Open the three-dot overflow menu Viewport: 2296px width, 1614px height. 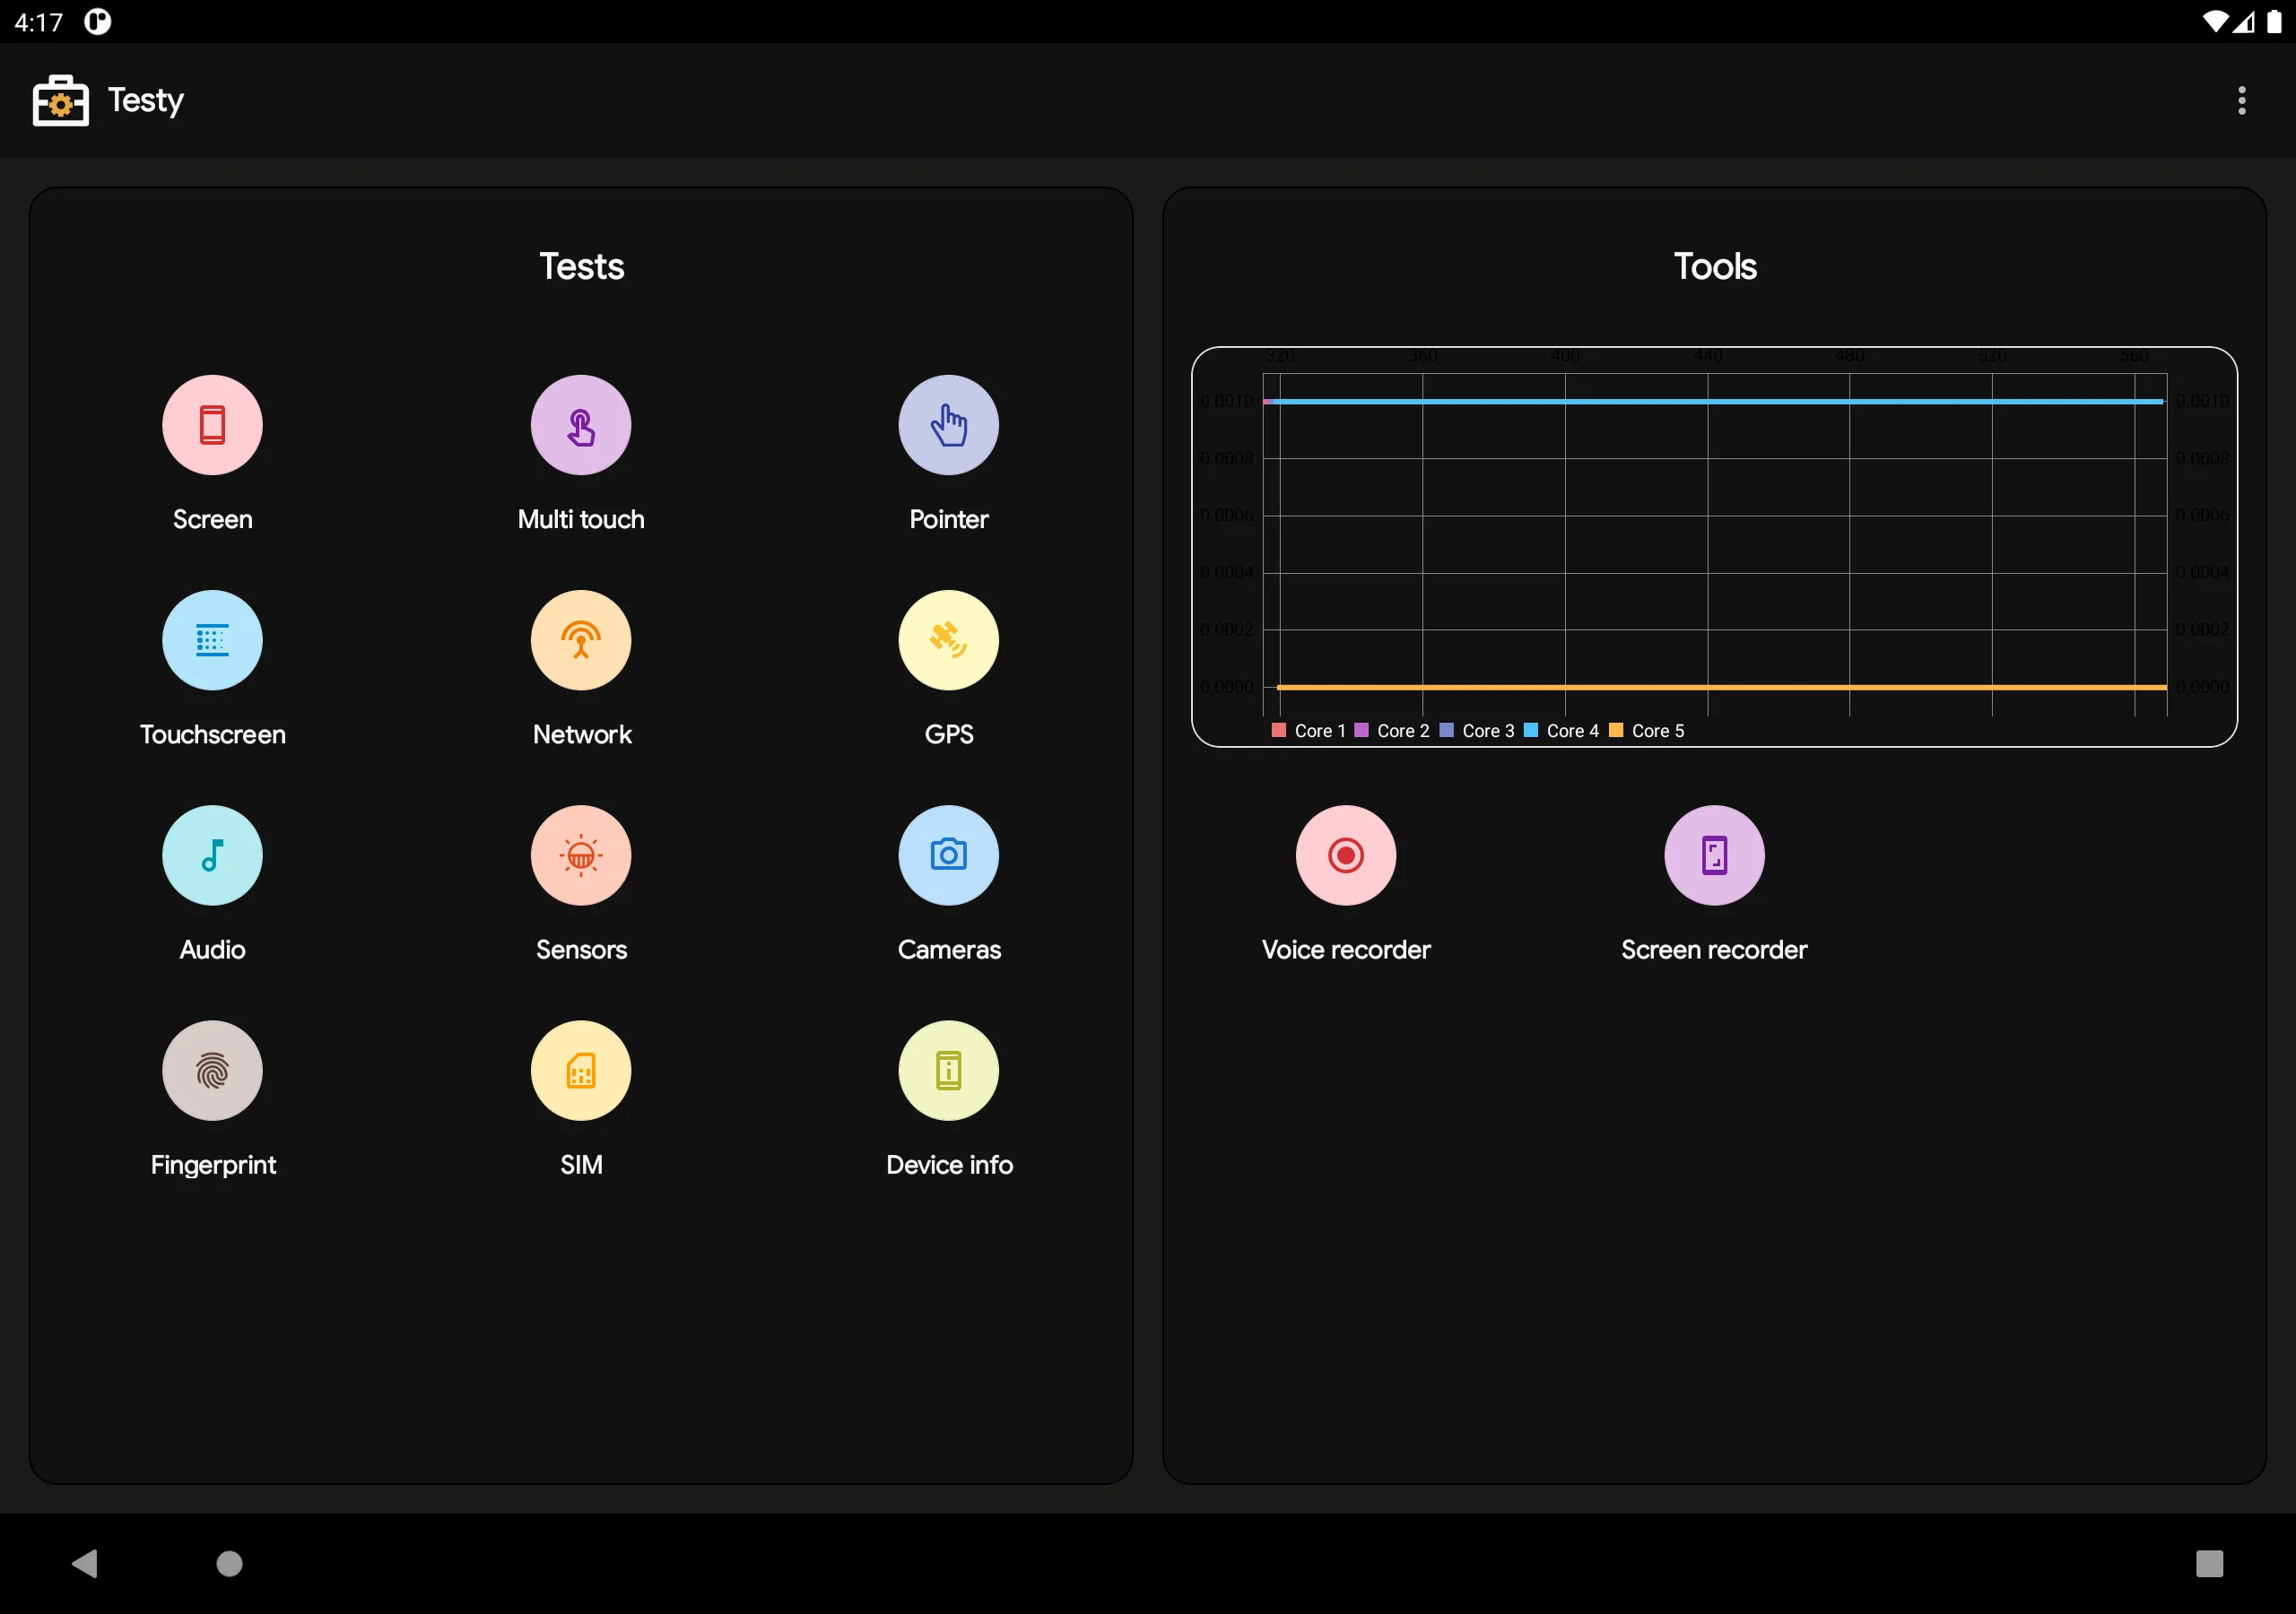[x=2241, y=100]
